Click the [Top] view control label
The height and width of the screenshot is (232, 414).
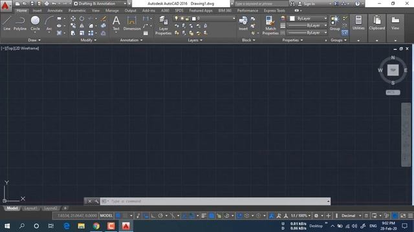click(10, 48)
